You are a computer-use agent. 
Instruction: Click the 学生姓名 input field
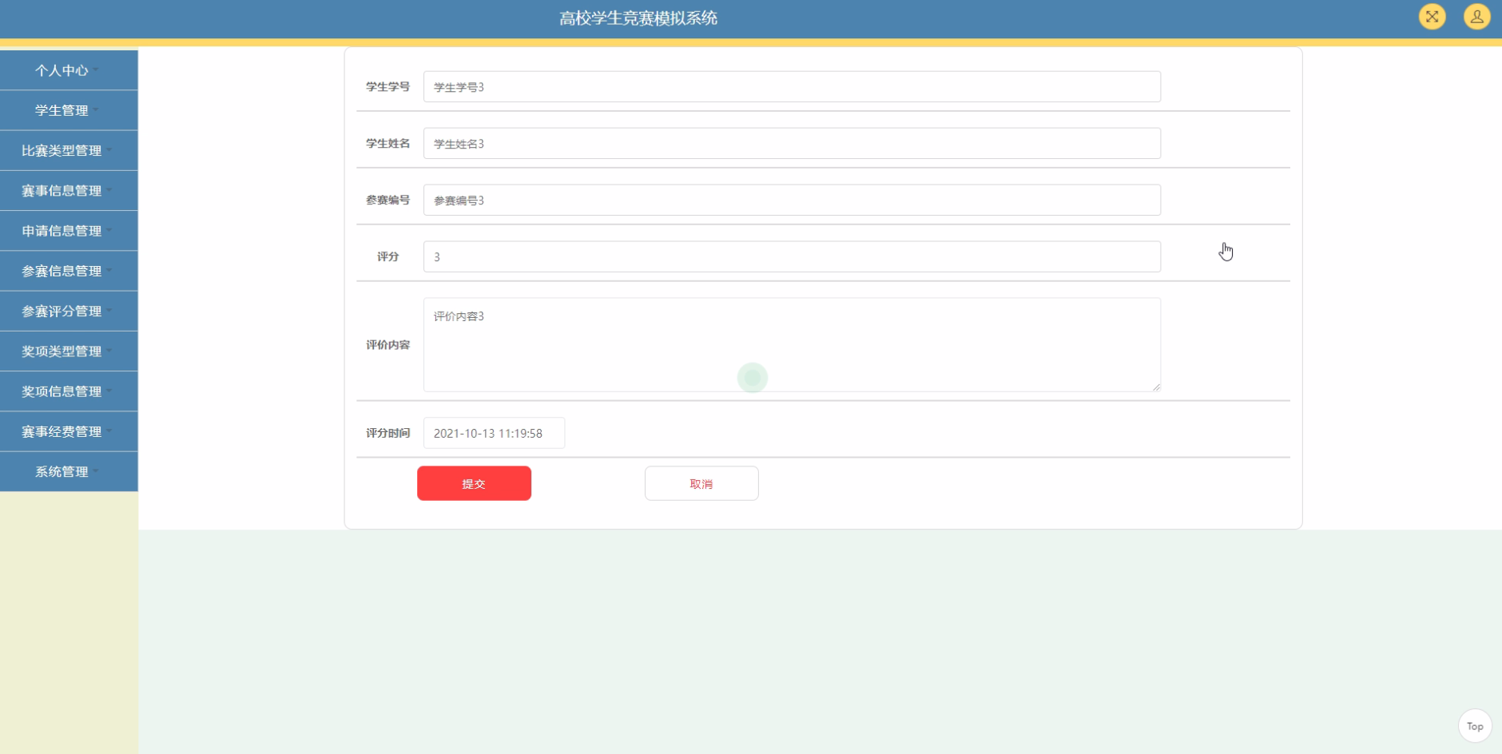792,143
